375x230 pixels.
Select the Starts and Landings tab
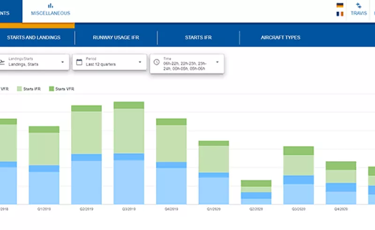pos(34,37)
